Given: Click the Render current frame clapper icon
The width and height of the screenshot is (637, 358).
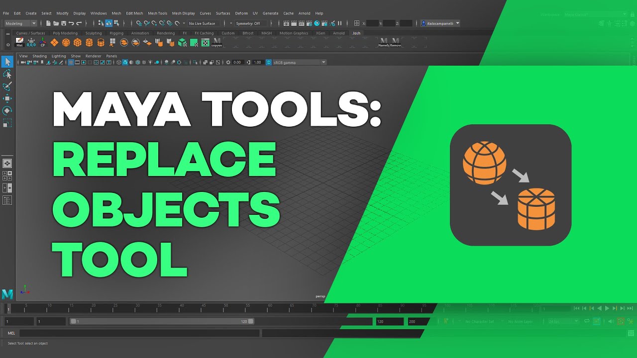Looking at the screenshot, I should (294, 23).
